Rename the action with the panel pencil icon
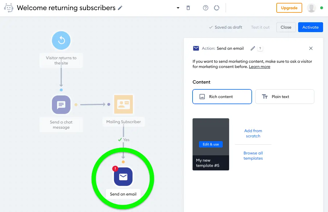The height and width of the screenshot is (212, 328). [253, 48]
